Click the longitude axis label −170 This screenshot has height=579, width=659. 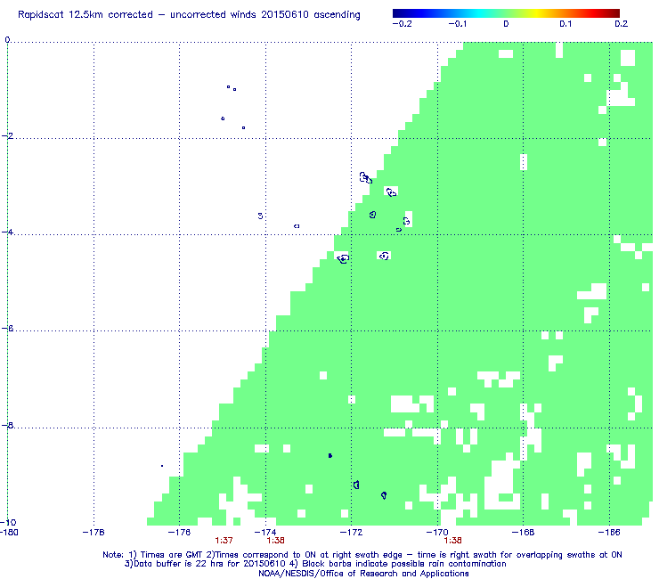(x=437, y=533)
